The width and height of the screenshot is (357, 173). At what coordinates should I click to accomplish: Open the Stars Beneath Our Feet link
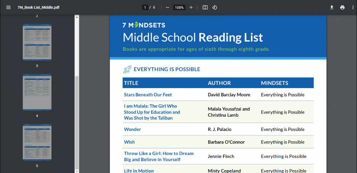point(148,95)
